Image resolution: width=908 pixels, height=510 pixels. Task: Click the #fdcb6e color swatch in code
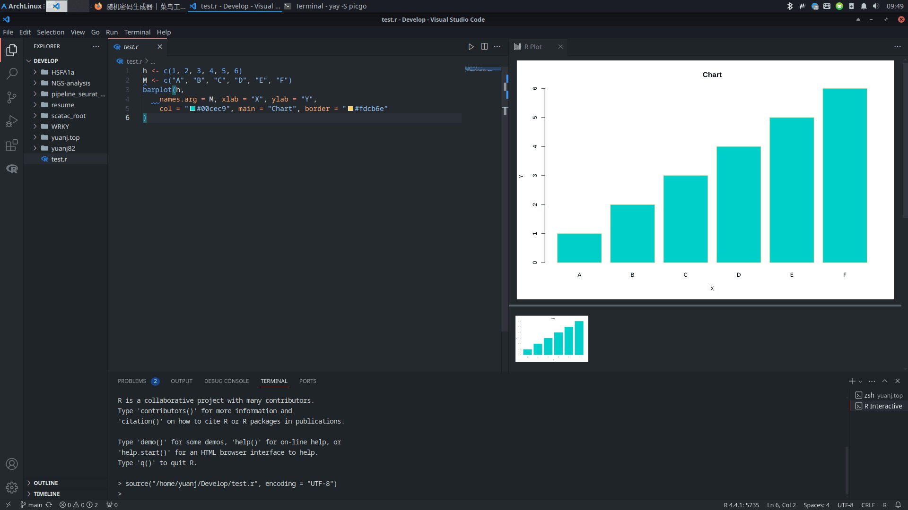(x=350, y=109)
